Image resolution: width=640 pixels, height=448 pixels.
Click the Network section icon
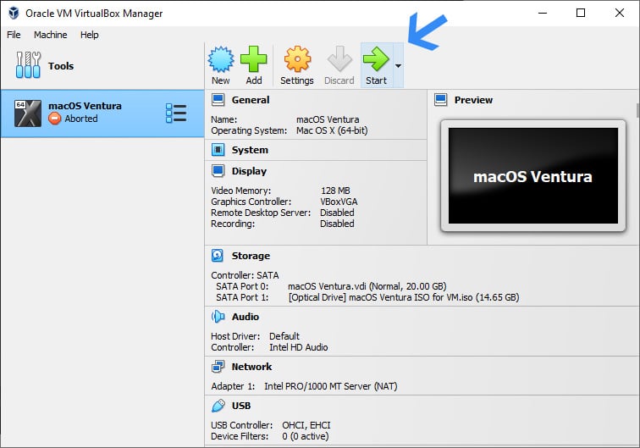click(218, 367)
